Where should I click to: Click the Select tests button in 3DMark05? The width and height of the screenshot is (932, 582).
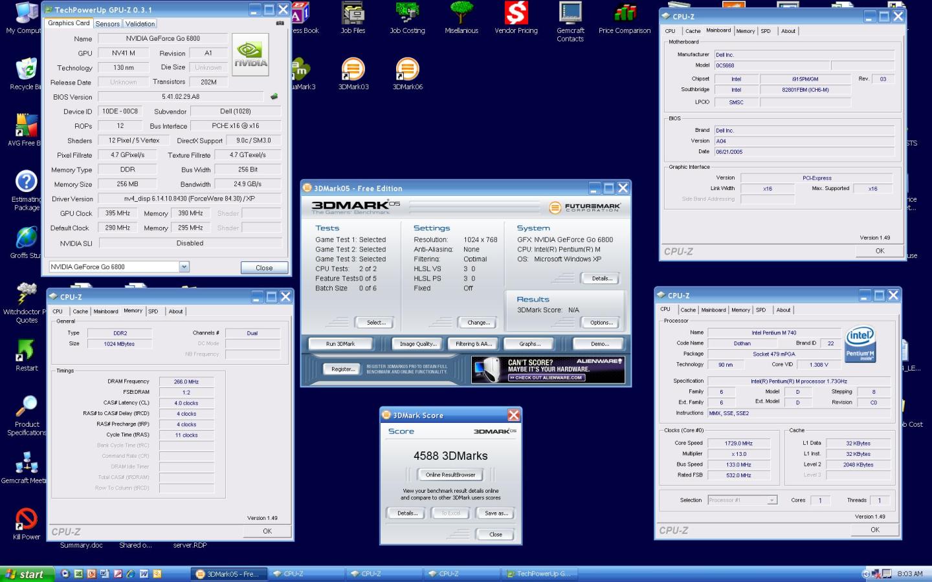click(x=376, y=323)
